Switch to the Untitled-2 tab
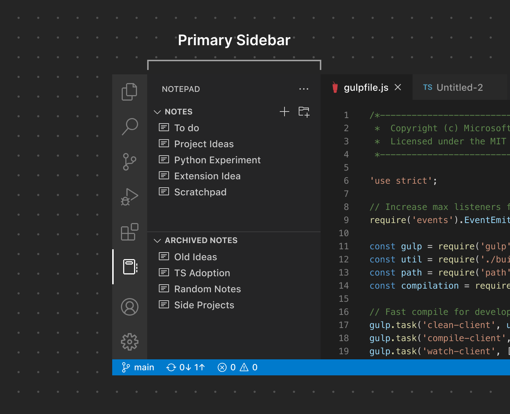 pyautogui.click(x=459, y=87)
